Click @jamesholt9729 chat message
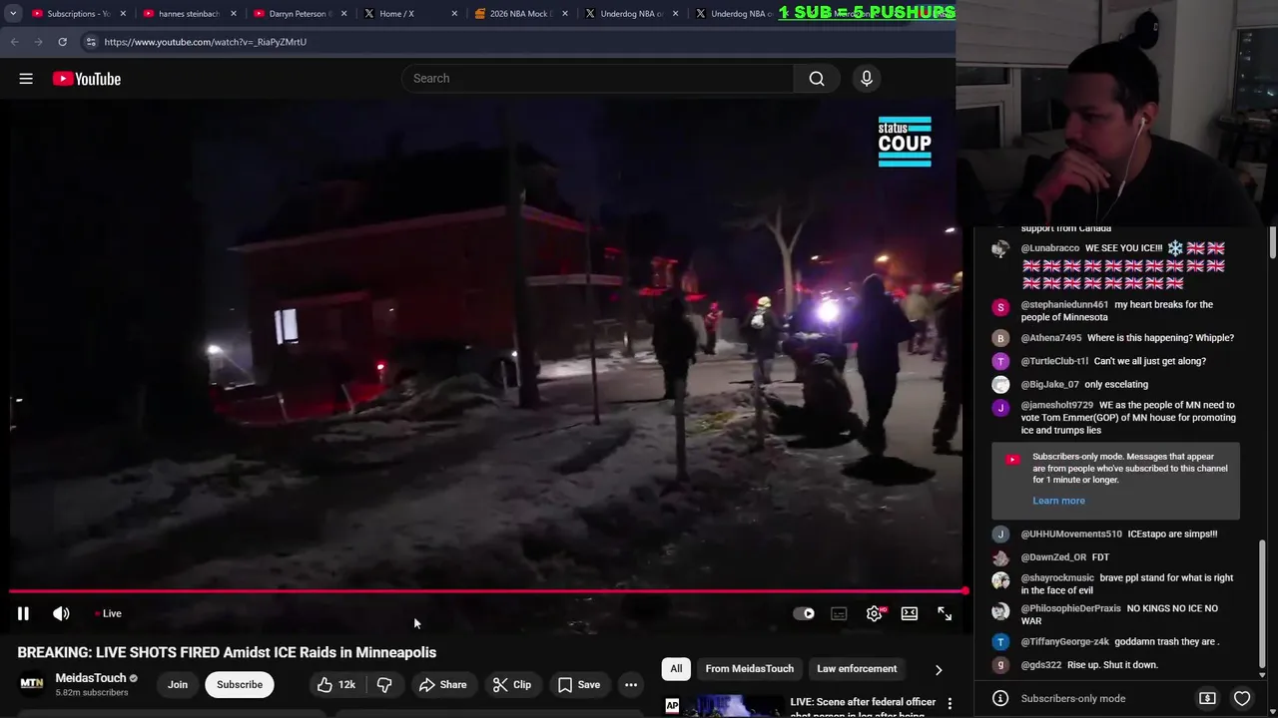 [x=1128, y=418]
